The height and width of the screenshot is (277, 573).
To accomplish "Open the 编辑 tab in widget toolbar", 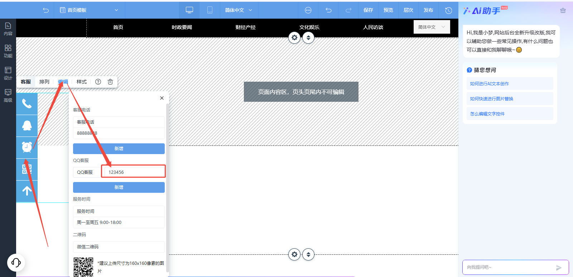I will coord(63,82).
